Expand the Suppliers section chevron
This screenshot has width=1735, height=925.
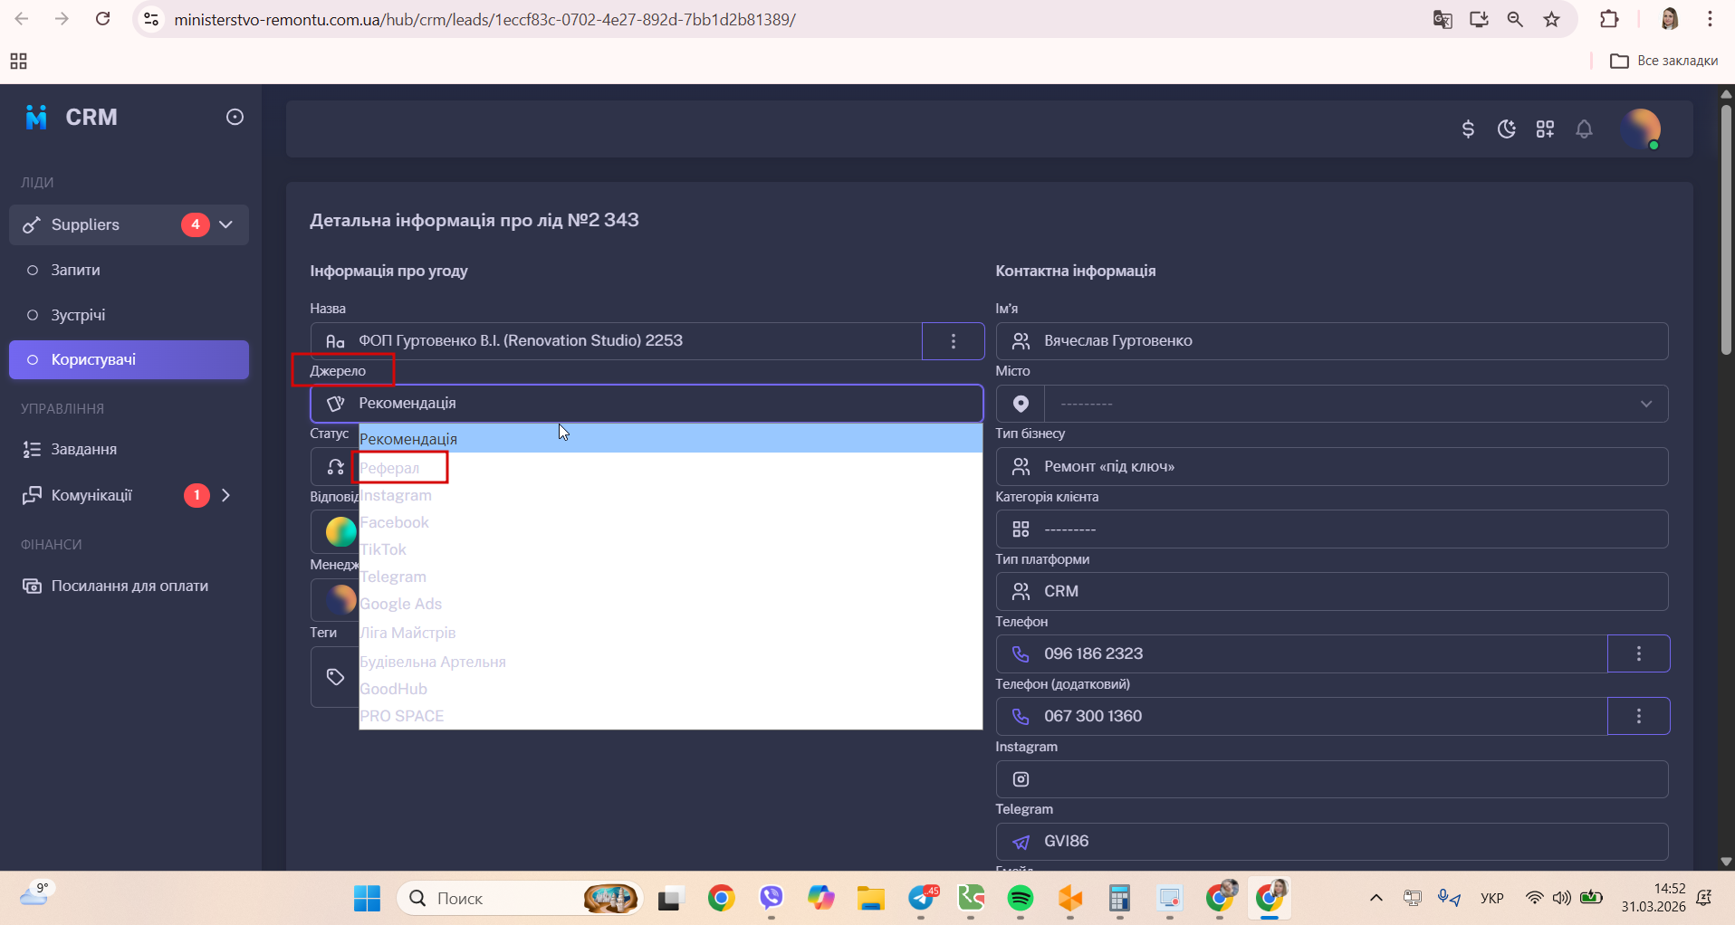tap(226, 224)
